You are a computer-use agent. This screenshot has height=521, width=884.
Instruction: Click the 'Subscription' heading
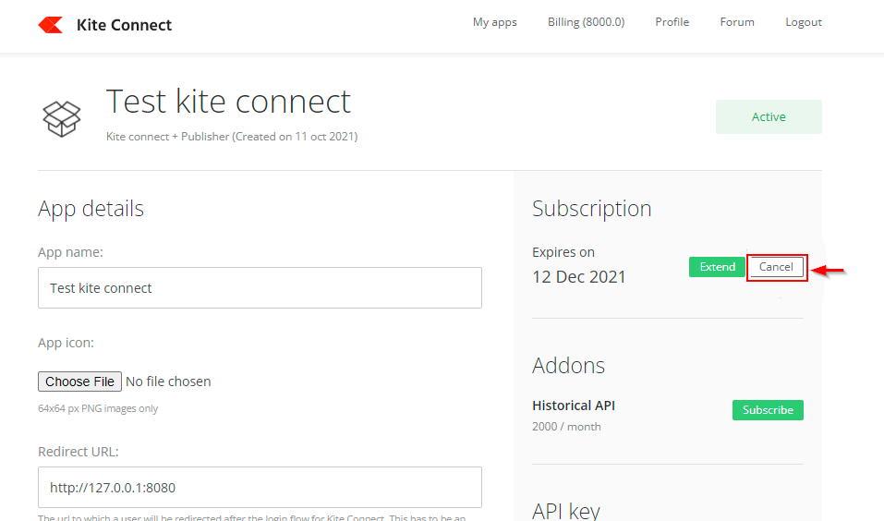point(592,209)
